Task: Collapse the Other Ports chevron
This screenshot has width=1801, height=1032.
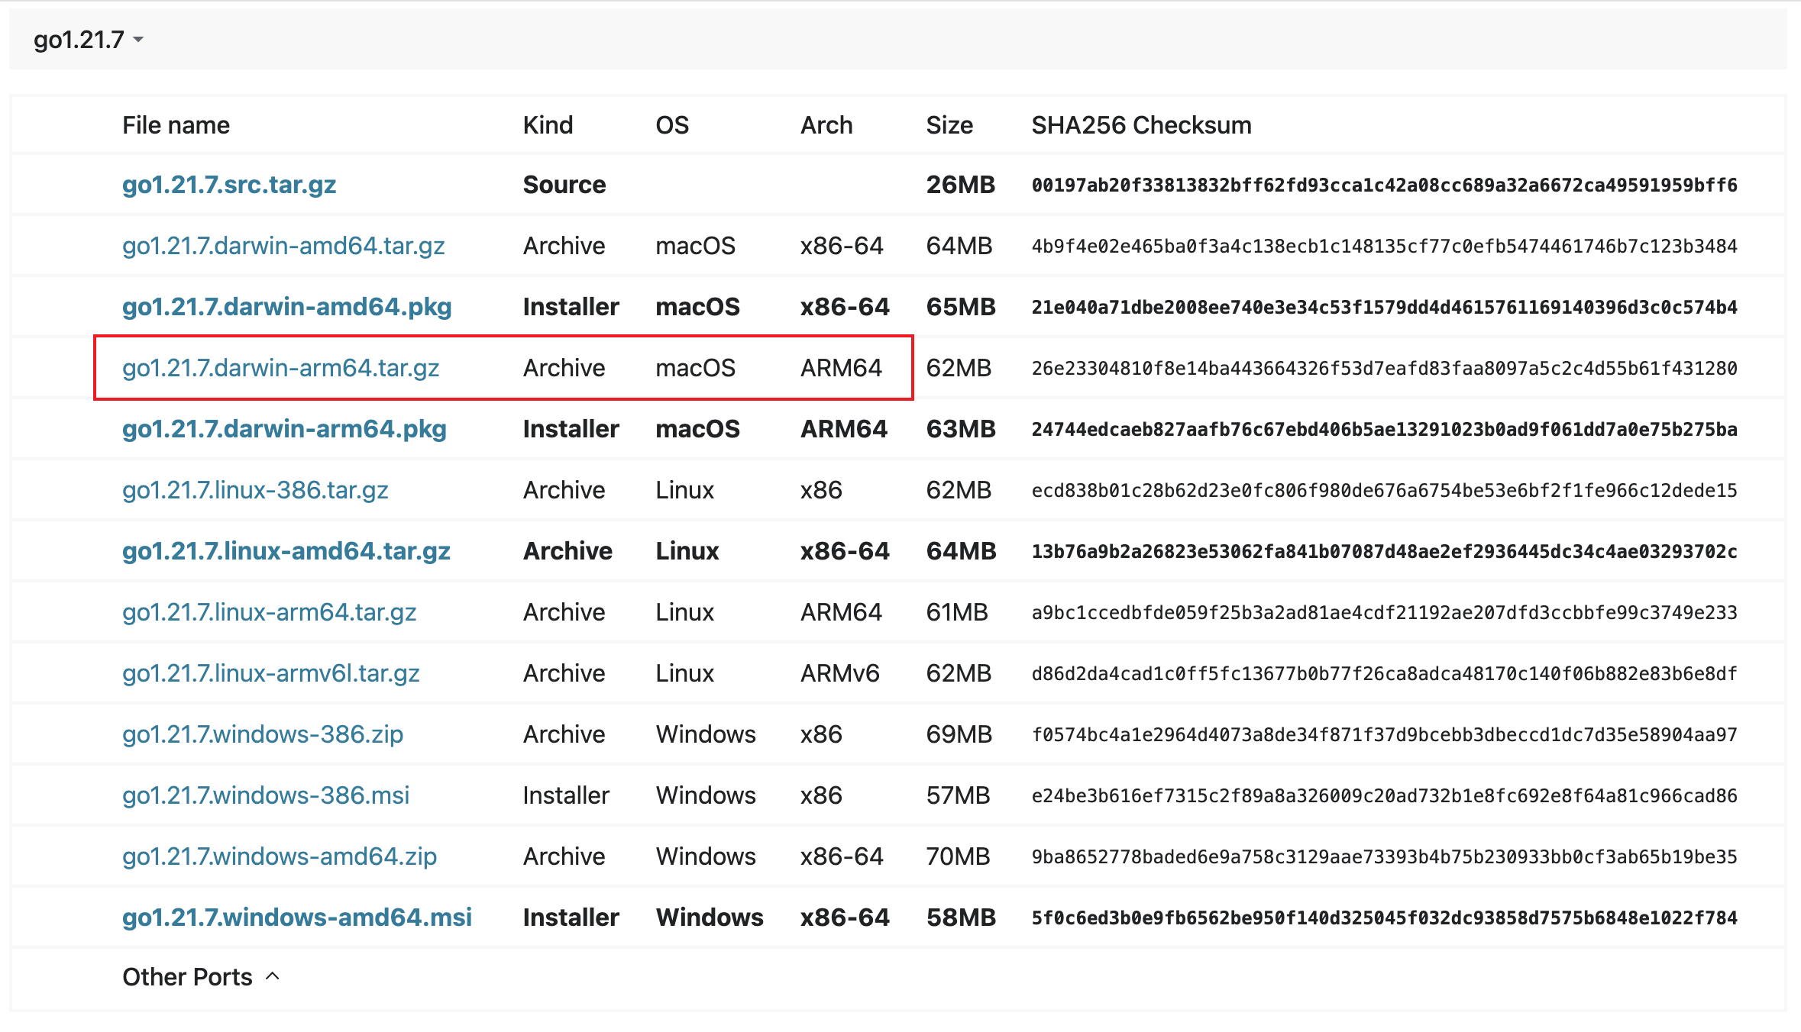Action: click(273, 976)
